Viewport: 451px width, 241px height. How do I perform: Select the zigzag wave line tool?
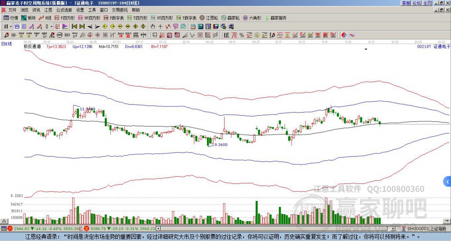tap(192, 35)
